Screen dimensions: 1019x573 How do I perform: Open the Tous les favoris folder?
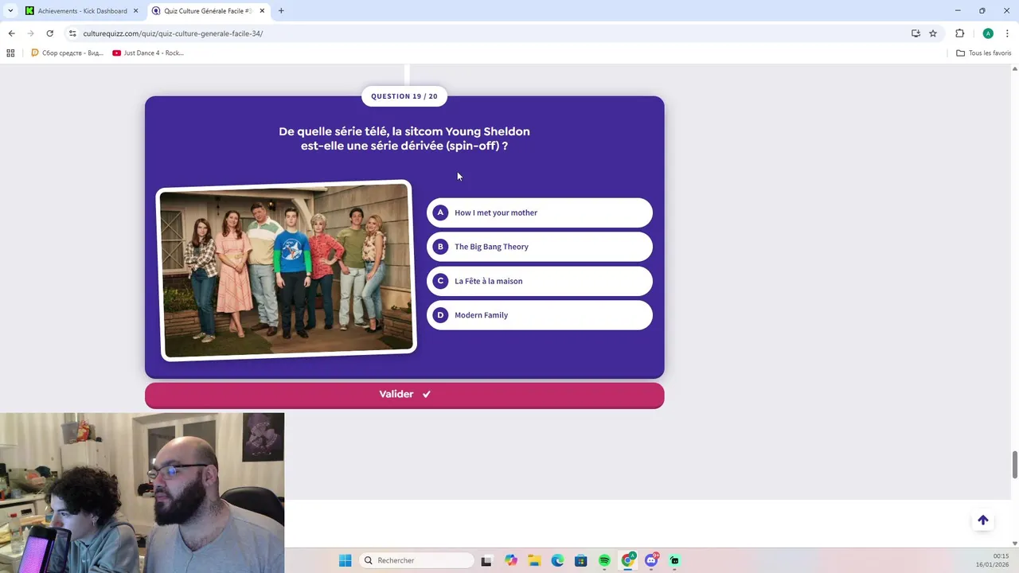point(984,53)
